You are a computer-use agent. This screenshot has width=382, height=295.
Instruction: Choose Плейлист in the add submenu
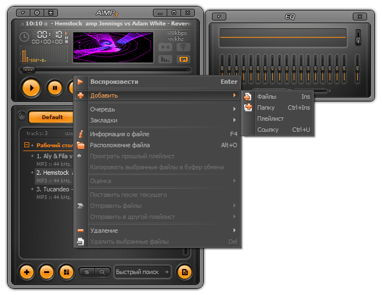pos(278,119)
